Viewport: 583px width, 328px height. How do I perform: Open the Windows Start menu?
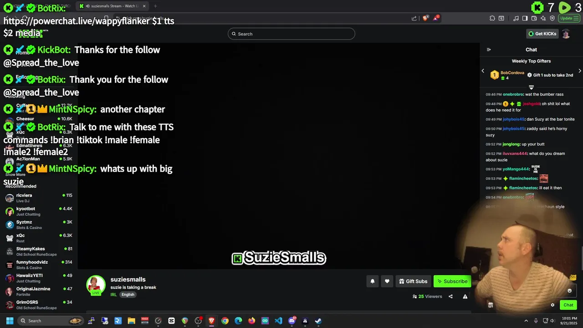click(x=10, y=321)
